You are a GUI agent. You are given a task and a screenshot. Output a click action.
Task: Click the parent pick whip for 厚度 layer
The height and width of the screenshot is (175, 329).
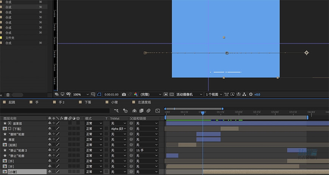pyautogui.click(x=131, y=139)
